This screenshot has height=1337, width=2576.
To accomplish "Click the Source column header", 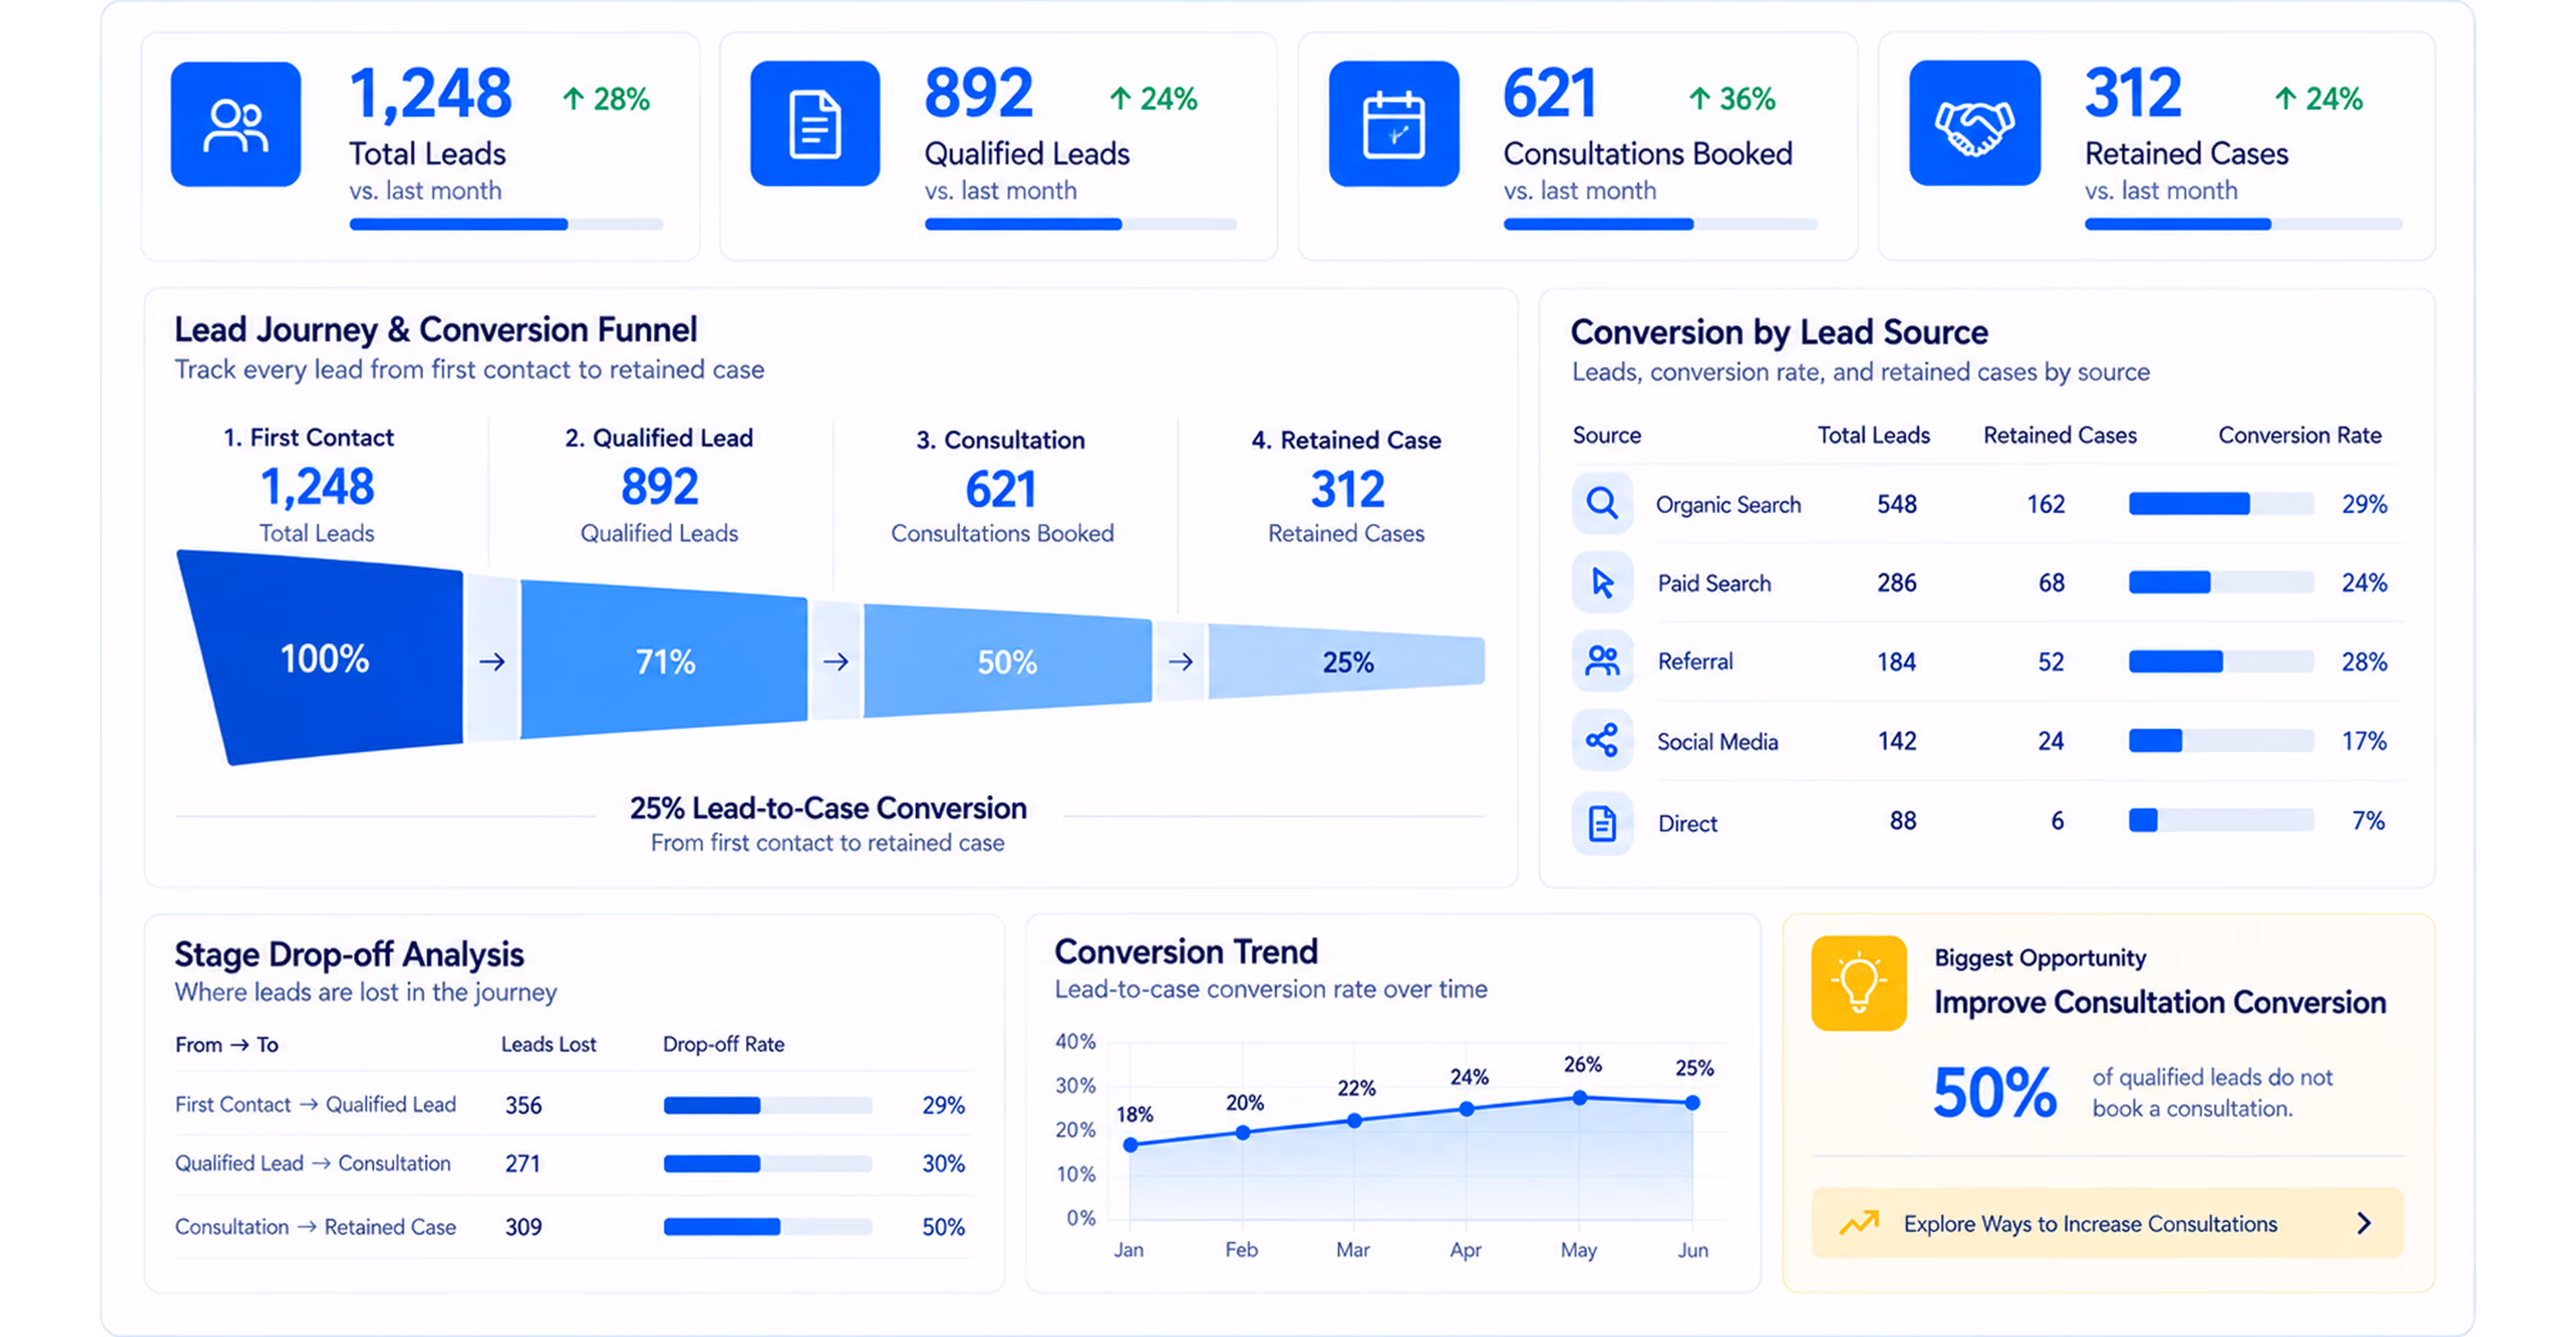I will [1606, 435].
